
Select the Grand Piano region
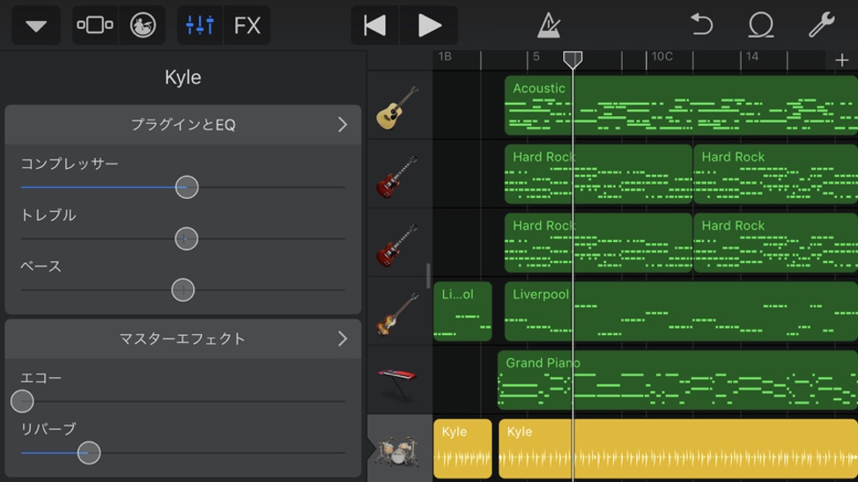pos(677,380)
